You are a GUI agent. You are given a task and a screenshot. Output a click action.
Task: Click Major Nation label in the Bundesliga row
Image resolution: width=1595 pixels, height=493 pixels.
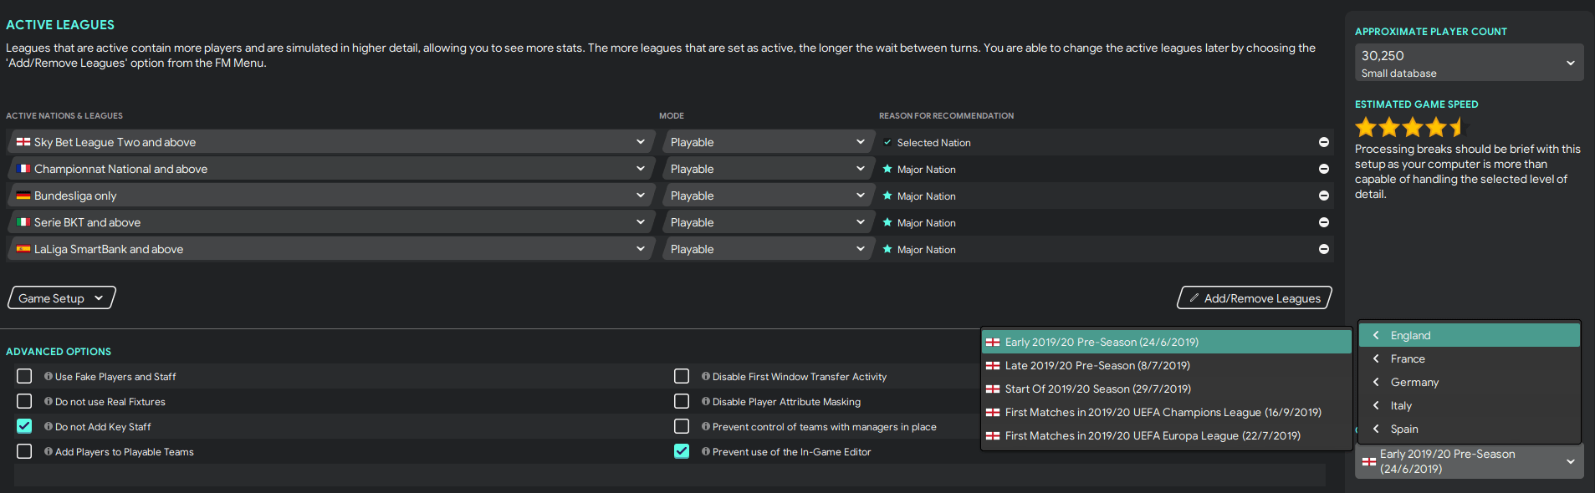(926, 196)
